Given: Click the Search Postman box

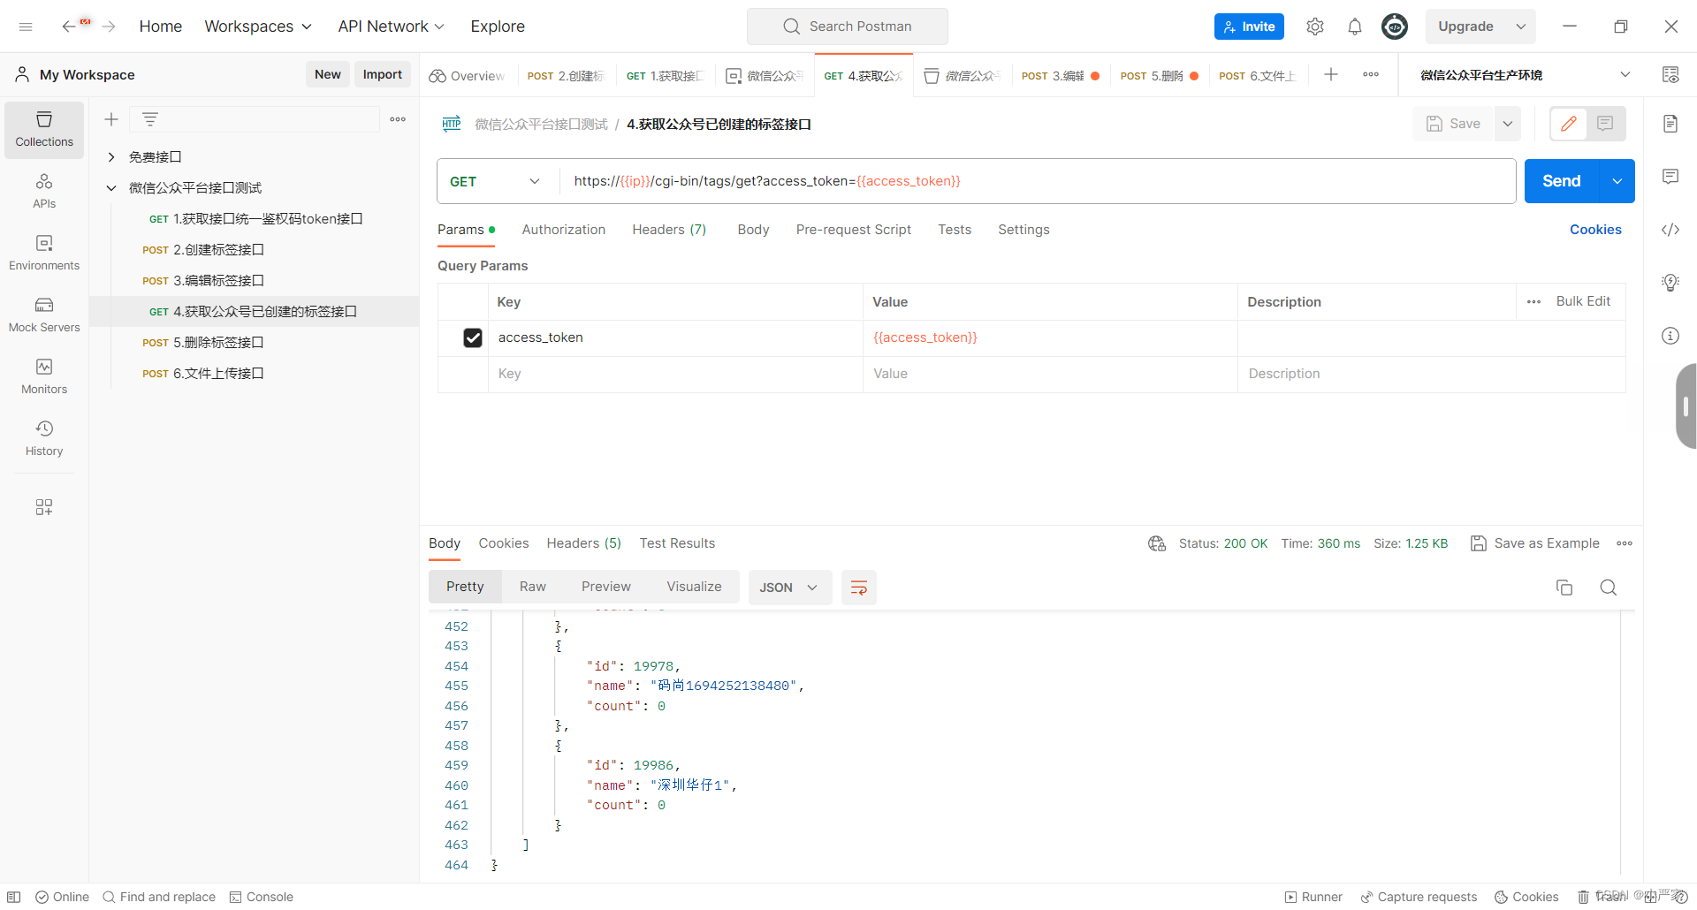Looking at the screenshot, I should (848, 27).
